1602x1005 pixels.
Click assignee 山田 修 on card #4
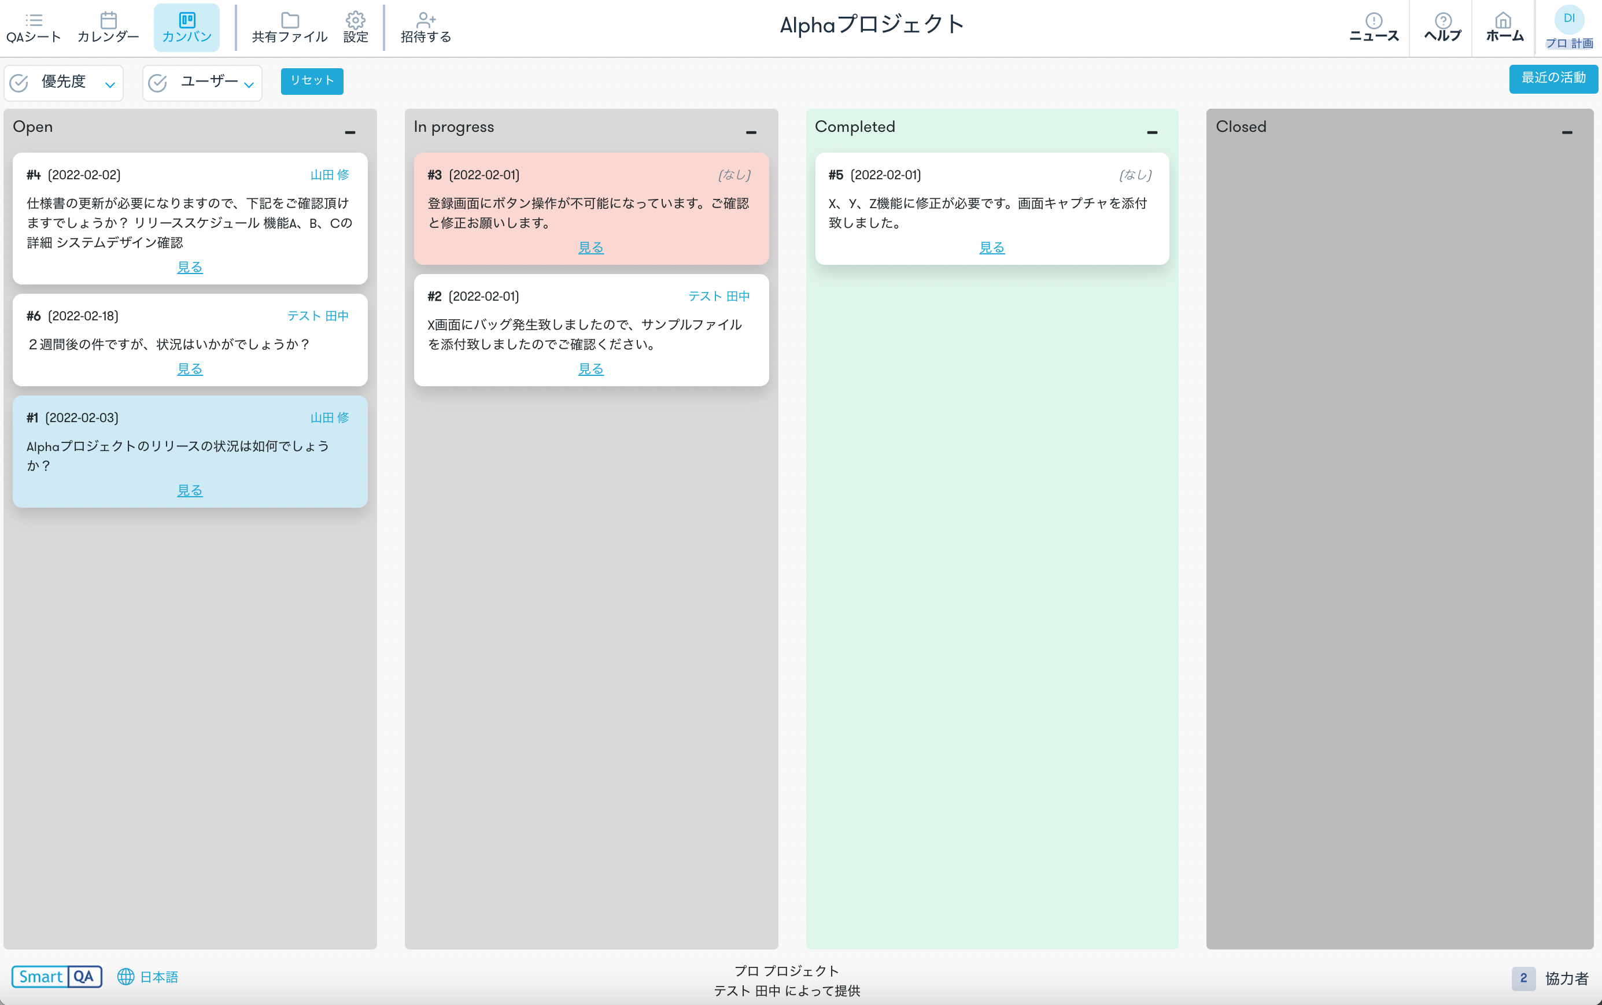click(x=330, y=175)
